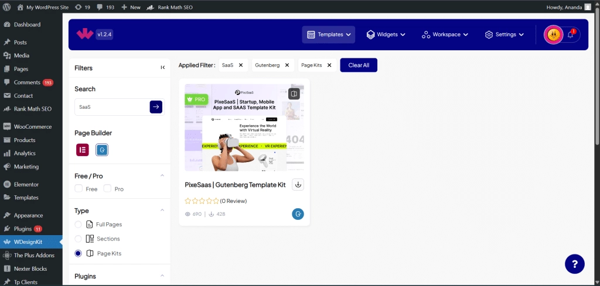This screenshot has width=600, height=286.
Task: Select the Full Pages radio button
Action: click(78, 225)
